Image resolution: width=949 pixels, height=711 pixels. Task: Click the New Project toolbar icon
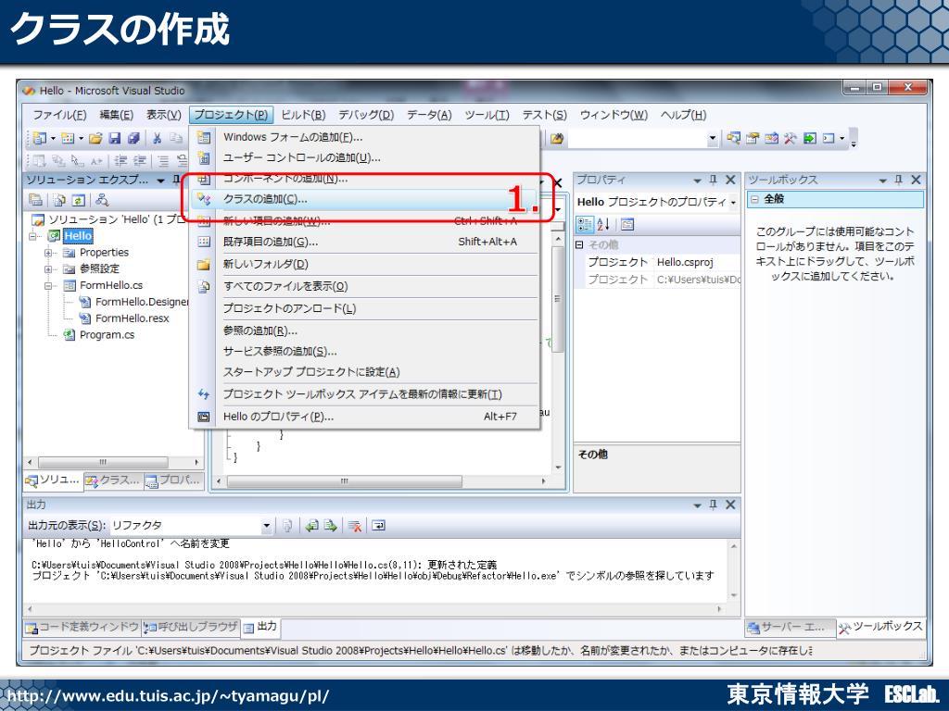[x=40, y=139]
